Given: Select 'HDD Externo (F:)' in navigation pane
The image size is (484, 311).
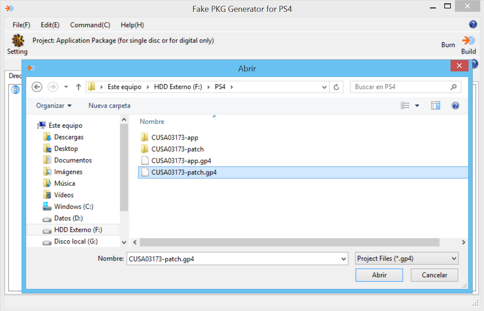Looking at the screenshot, I should click(73, 230).
